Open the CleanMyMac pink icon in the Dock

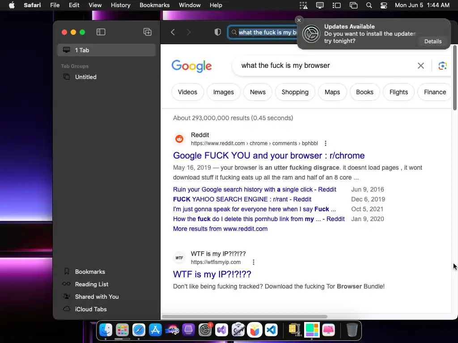328,330
